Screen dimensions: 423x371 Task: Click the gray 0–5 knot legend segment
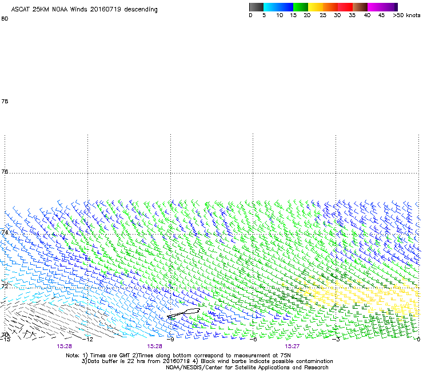point(256,7)
